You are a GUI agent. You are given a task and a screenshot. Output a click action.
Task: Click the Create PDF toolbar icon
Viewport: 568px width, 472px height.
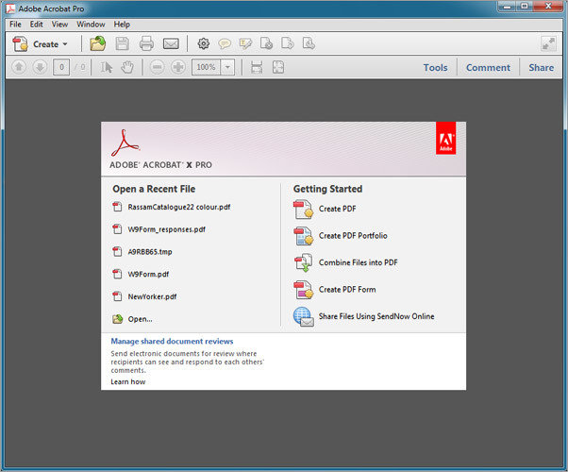(x=20, y=43)
